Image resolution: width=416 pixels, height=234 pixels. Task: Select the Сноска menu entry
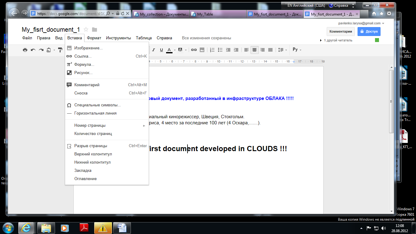pos(107,93)
